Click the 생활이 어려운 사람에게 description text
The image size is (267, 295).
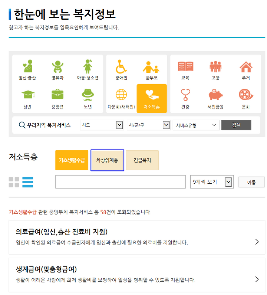pos(105,280)
